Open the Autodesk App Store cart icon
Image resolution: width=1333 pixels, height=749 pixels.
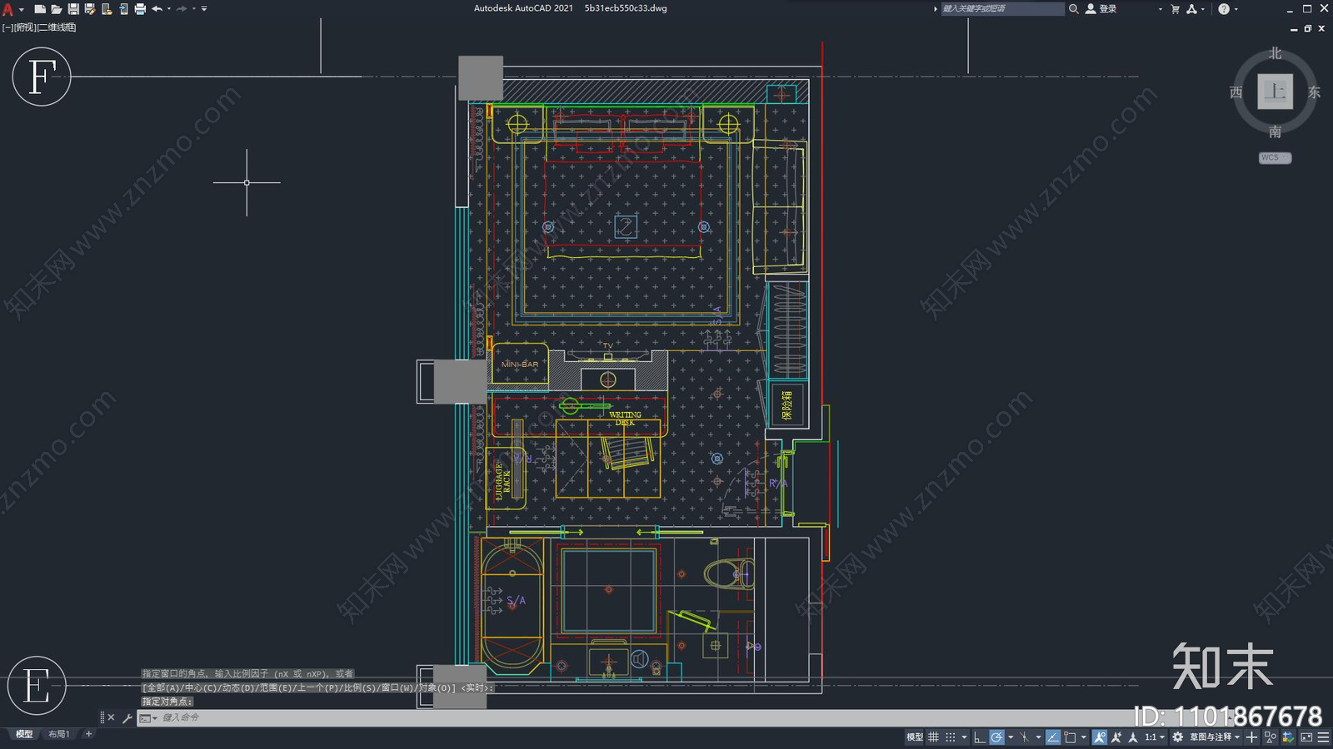tap(1175, 8)
